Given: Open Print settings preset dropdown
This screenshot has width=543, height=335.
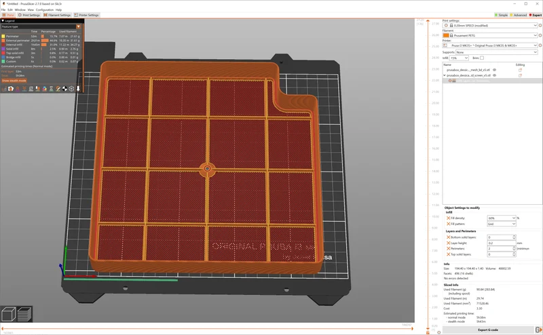Looking at the screenshot, I should [490, 26].
